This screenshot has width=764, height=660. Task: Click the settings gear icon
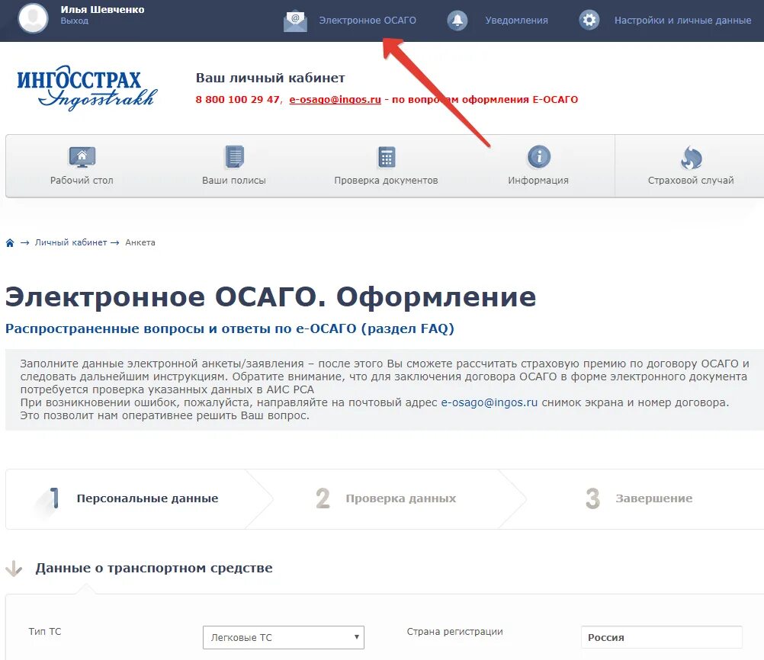pyautogui.click(x=589, y=21)
